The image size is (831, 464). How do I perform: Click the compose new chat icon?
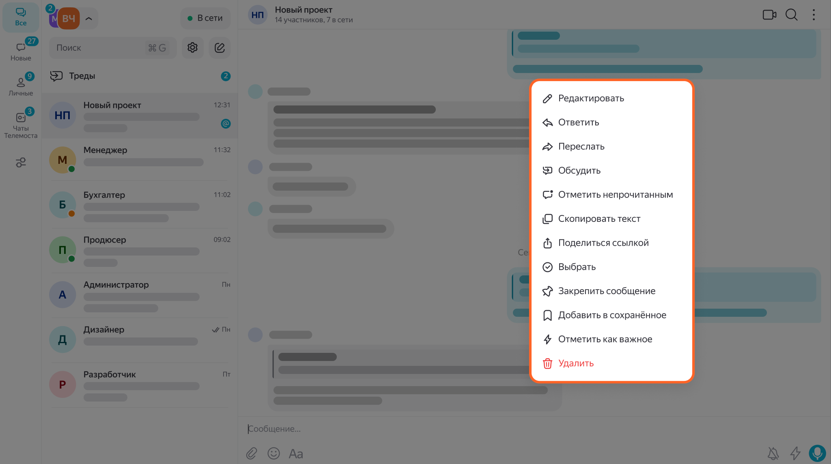(x=220, y=48)
